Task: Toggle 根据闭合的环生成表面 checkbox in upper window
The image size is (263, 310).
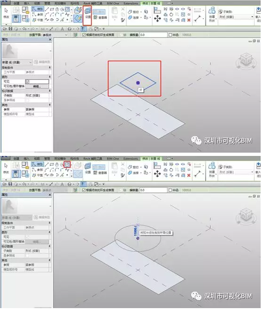Action: [84, 35]
